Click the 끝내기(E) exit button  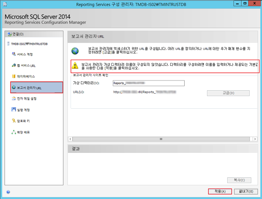[246, 191]
